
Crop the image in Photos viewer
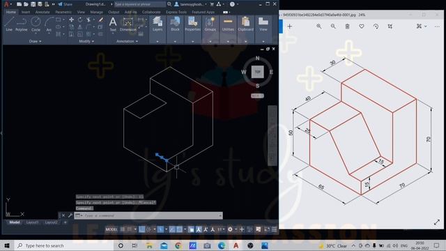390,26
